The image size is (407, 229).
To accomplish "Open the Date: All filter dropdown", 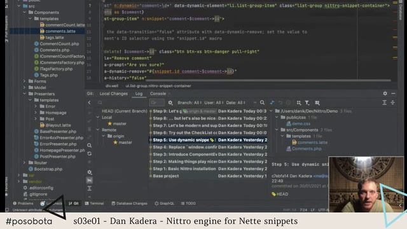I will pos(235,102).
